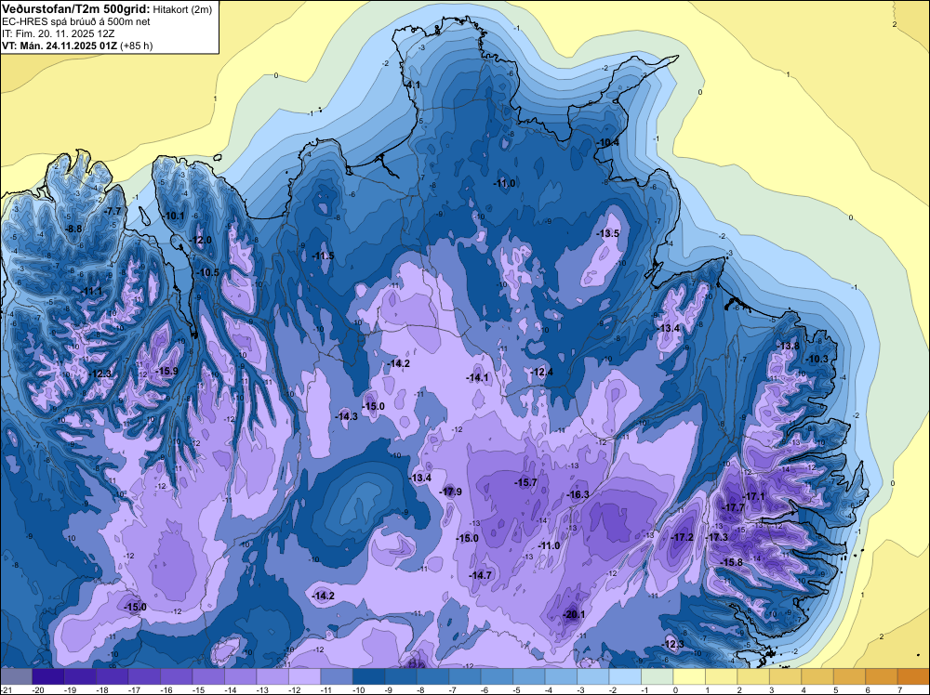The image size is (930, 695).
Task: Click the -10.1 temperature value
Action: coord(175,216)
